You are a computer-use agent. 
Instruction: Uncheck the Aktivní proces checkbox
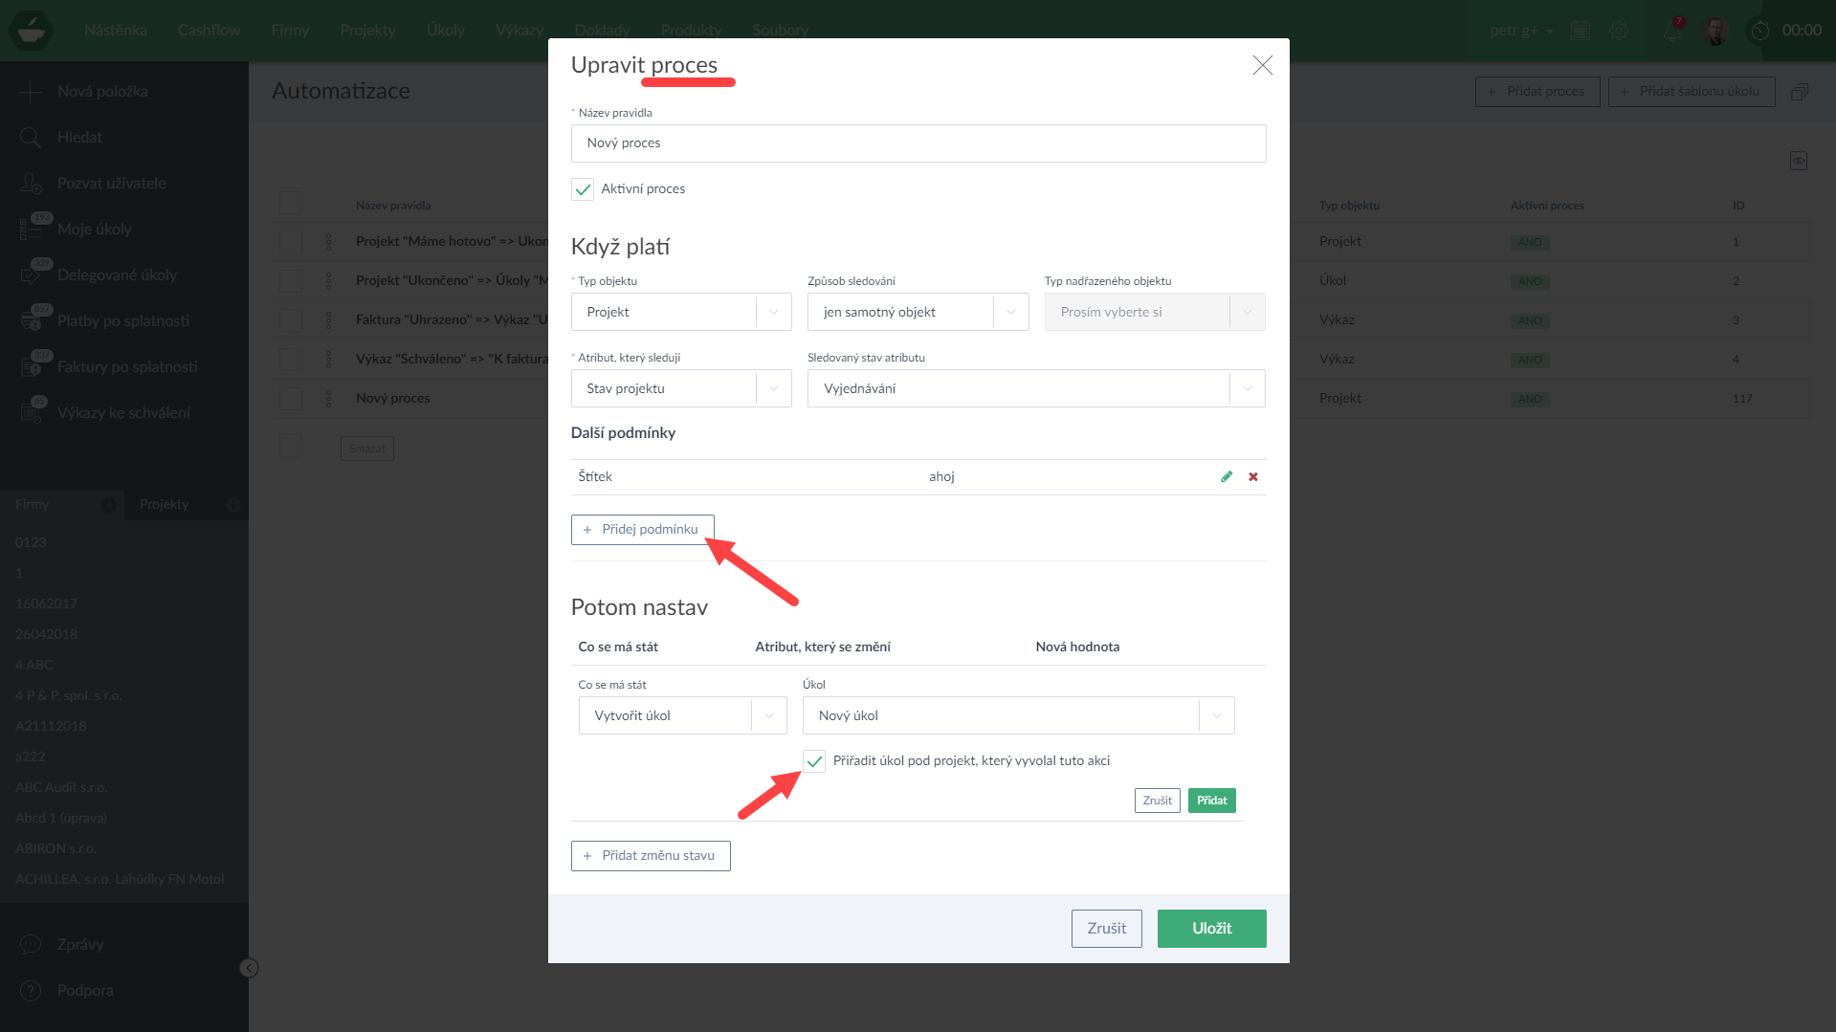pos(583,189)
